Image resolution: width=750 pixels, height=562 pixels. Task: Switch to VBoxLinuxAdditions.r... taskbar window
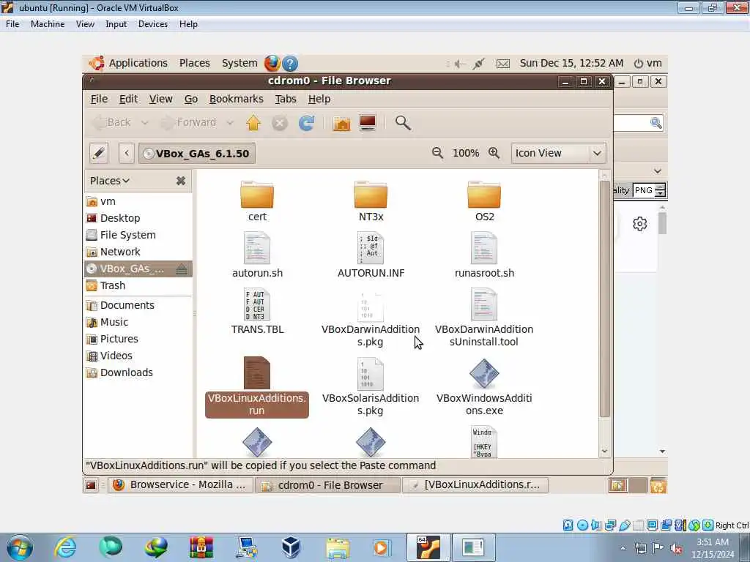[x=475, y=485]
